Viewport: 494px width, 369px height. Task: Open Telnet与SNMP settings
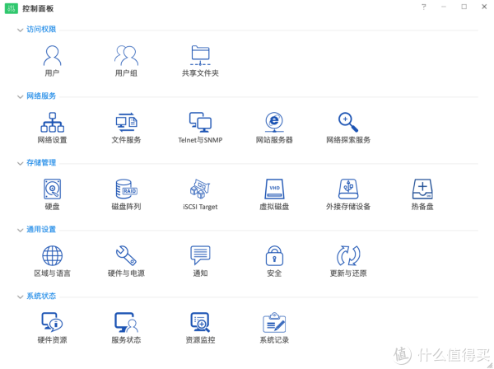[200, 123]
